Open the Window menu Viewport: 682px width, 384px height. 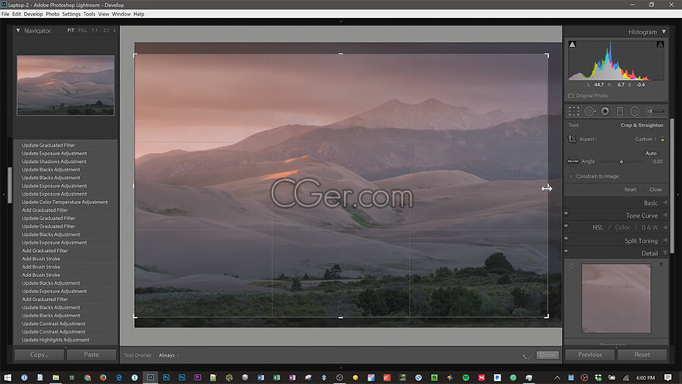[x=122, y=14]
